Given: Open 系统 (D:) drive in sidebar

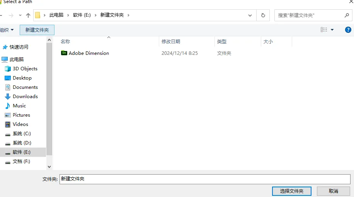Looking at the screenshot, I should 22,143.
